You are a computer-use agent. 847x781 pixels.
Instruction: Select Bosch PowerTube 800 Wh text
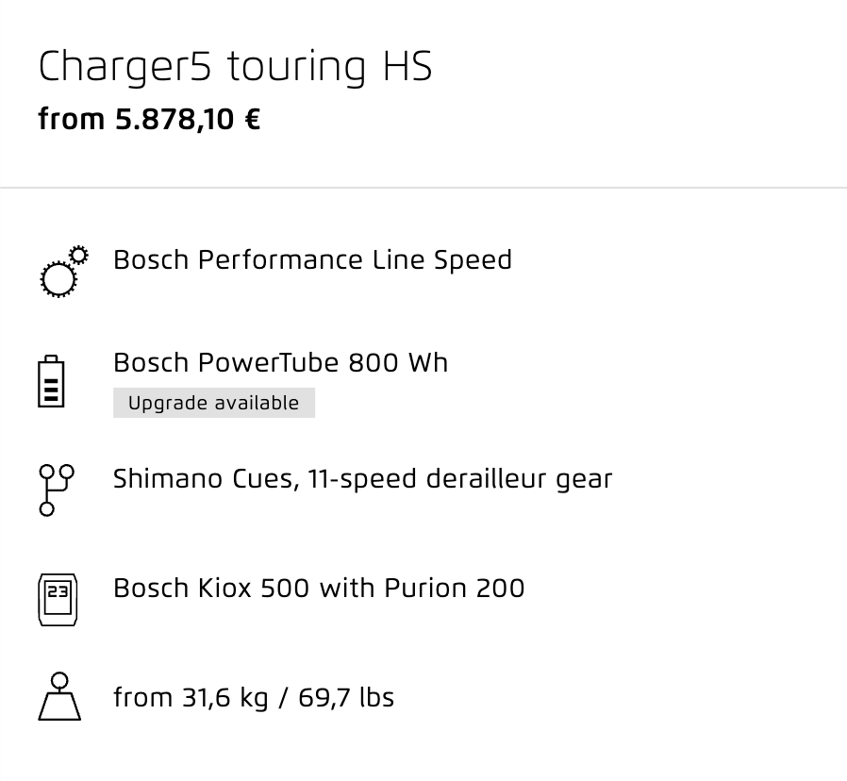point(280,362)
